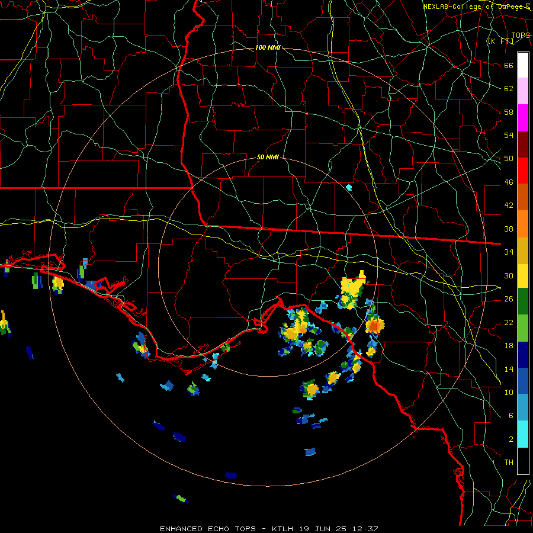533x533 pixels.
Task: Click the legend value label '30'
Action: click(509, 275)
